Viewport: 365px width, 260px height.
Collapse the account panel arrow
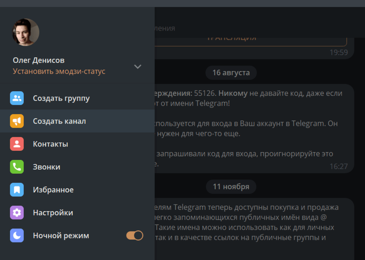click(x=138, y=67)
